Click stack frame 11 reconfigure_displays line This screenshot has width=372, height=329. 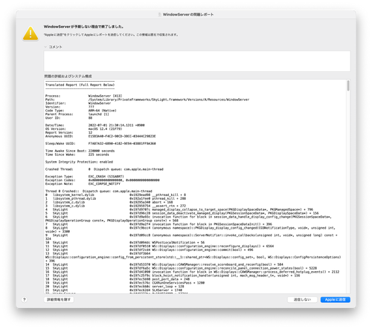tap(159, 246)
